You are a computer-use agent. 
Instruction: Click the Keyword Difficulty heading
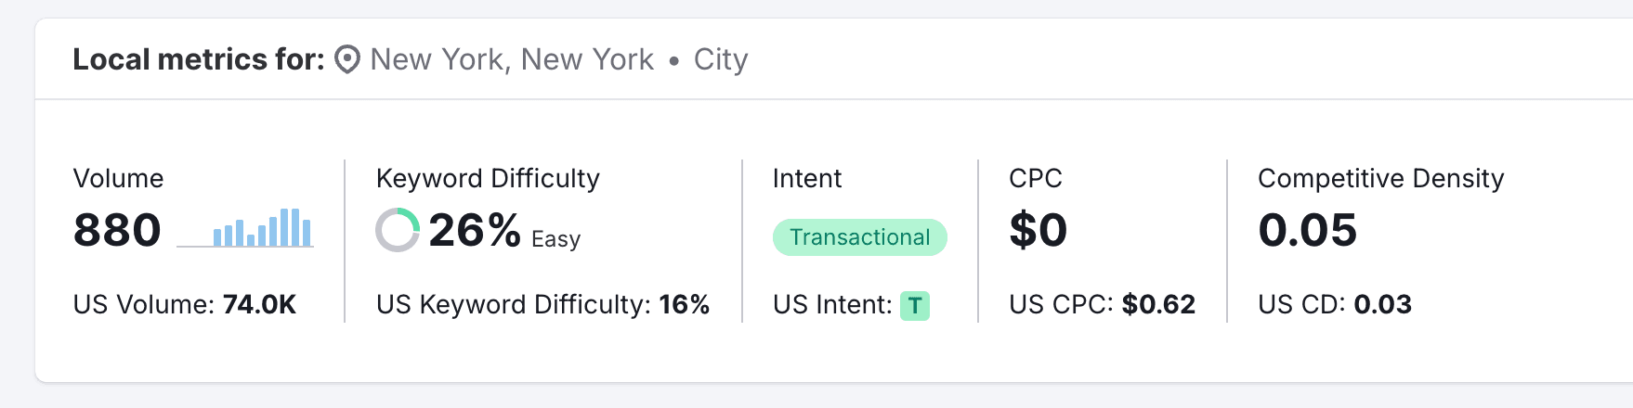pyautogui.click(x=488, y=178)
